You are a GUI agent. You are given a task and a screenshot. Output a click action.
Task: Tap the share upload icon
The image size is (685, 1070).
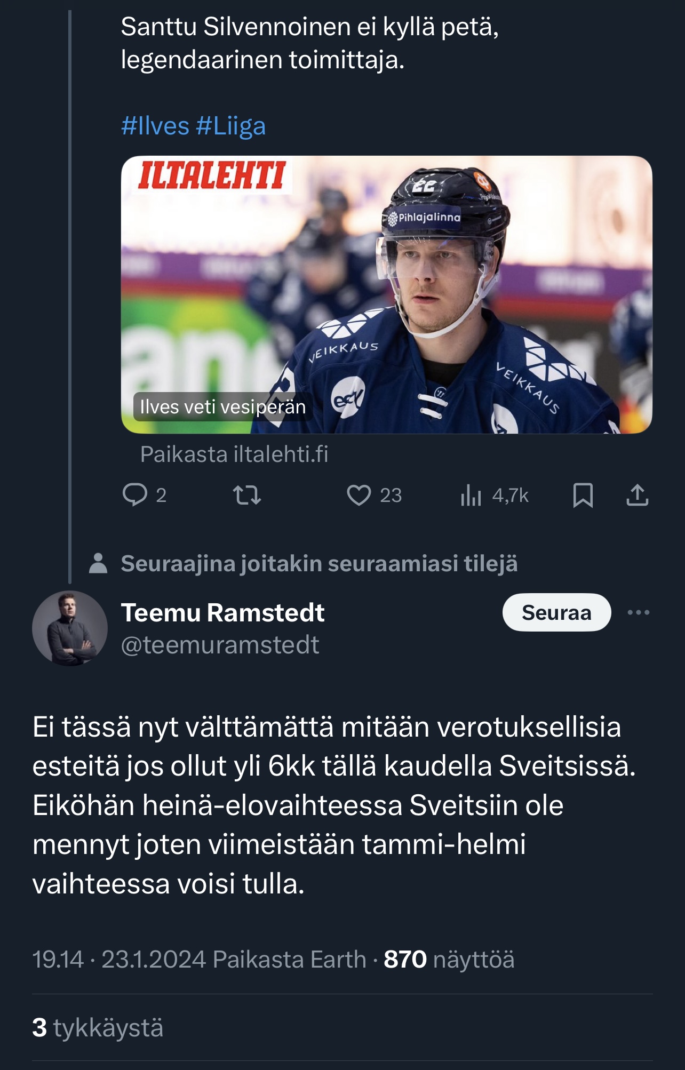[x=637, y=495]
